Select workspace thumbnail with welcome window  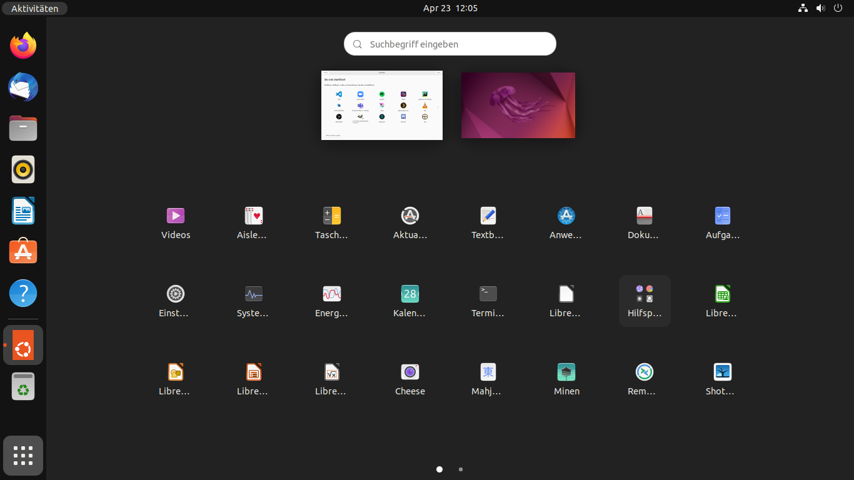(382, 105)
